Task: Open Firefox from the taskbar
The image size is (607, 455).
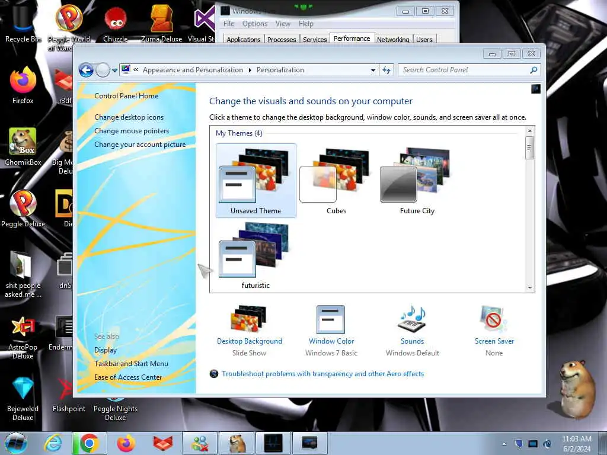Action: [x=126, y=443]
